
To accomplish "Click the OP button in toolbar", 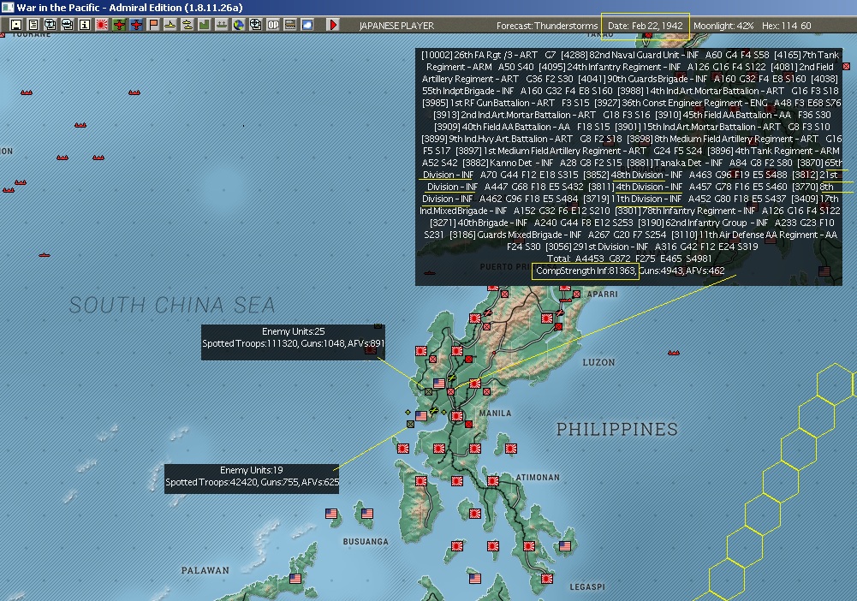I will pyautogui.click(x=273, y=25).
